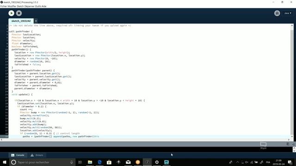Click the line 'bump.mult(0.2);'
The image size is (296, 166).
point(30,119)
